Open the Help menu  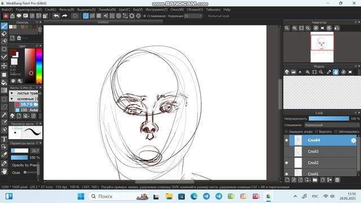coord(227,10)
